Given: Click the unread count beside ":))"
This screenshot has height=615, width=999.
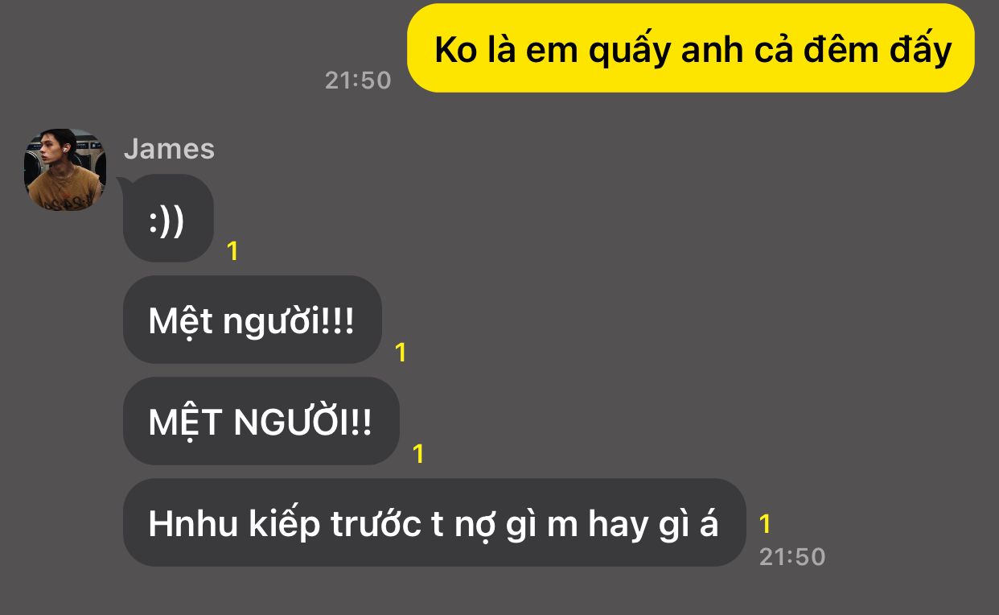Looking at the screenshot, I should (x=232, y=252).
